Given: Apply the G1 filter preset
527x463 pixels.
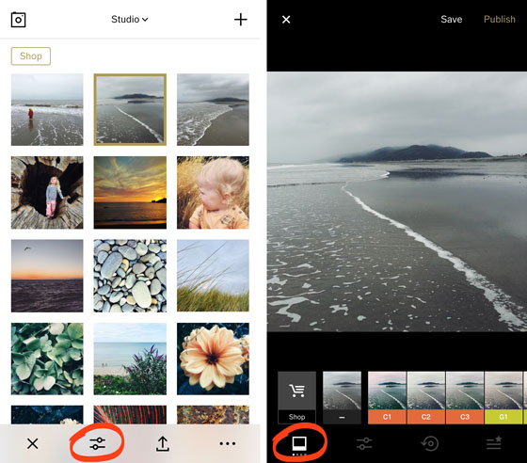Looking at the screenshot, I should pyautogui.click(x=503, y=397).
